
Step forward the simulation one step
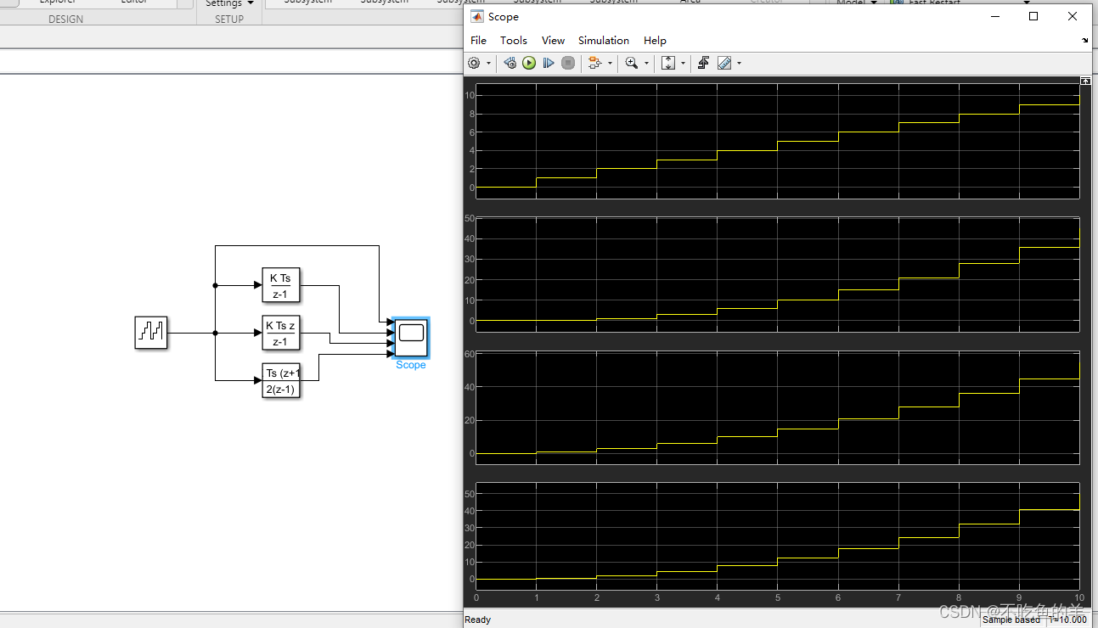pos(548,63)
